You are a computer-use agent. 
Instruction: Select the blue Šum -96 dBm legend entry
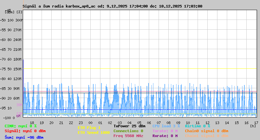click(x=24, y=137)
